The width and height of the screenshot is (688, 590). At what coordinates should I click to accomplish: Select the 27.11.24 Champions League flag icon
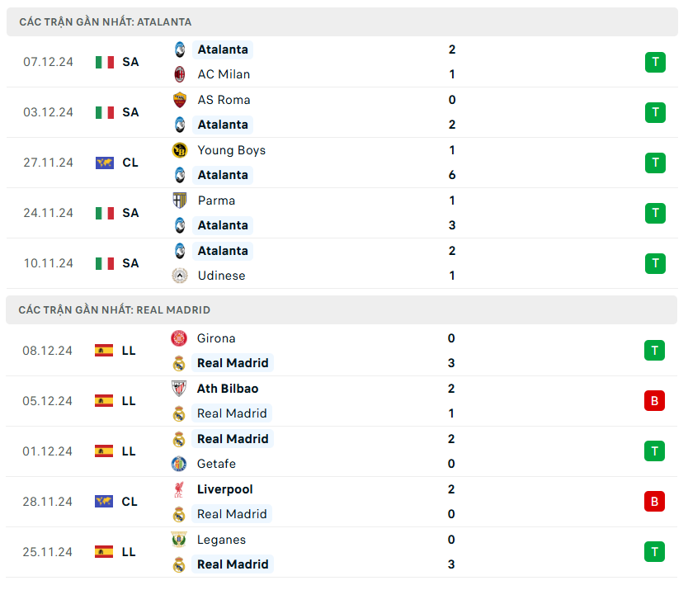[105, 163]
